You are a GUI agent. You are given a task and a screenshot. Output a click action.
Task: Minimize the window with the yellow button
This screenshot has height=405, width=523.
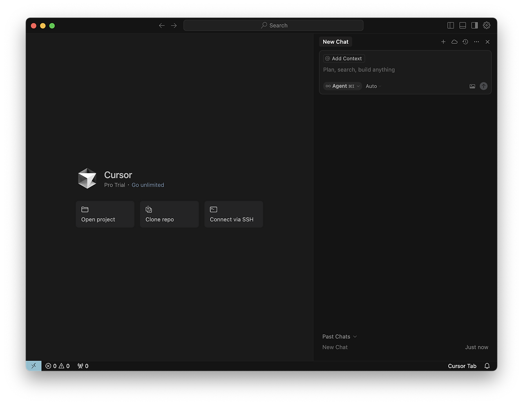tap(43, 26)
